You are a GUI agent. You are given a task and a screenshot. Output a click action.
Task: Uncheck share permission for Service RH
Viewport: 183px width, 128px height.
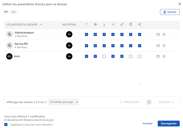[x=140, y=46]
